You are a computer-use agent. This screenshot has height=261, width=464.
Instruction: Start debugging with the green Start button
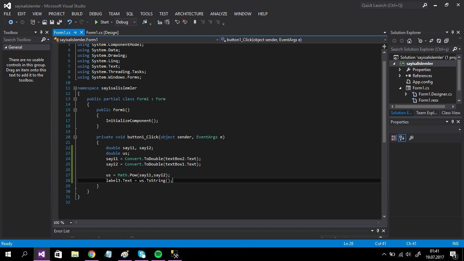coord(102,22)
